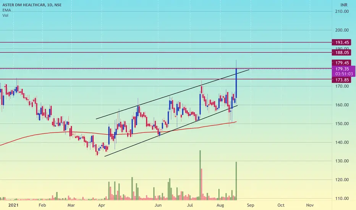Click the Jul label on time axis
Image resolution: width=356 pixels, height=210 pixels.
(190, 205)
